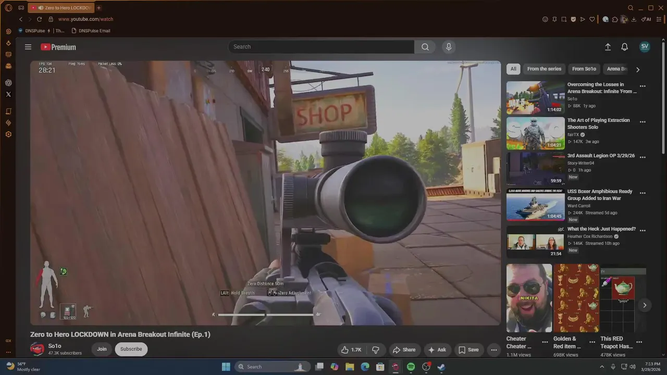Open the browser extensions puzzle icon
The width and height of the screenshot is (667, 375).
click(x=615, y=19)
